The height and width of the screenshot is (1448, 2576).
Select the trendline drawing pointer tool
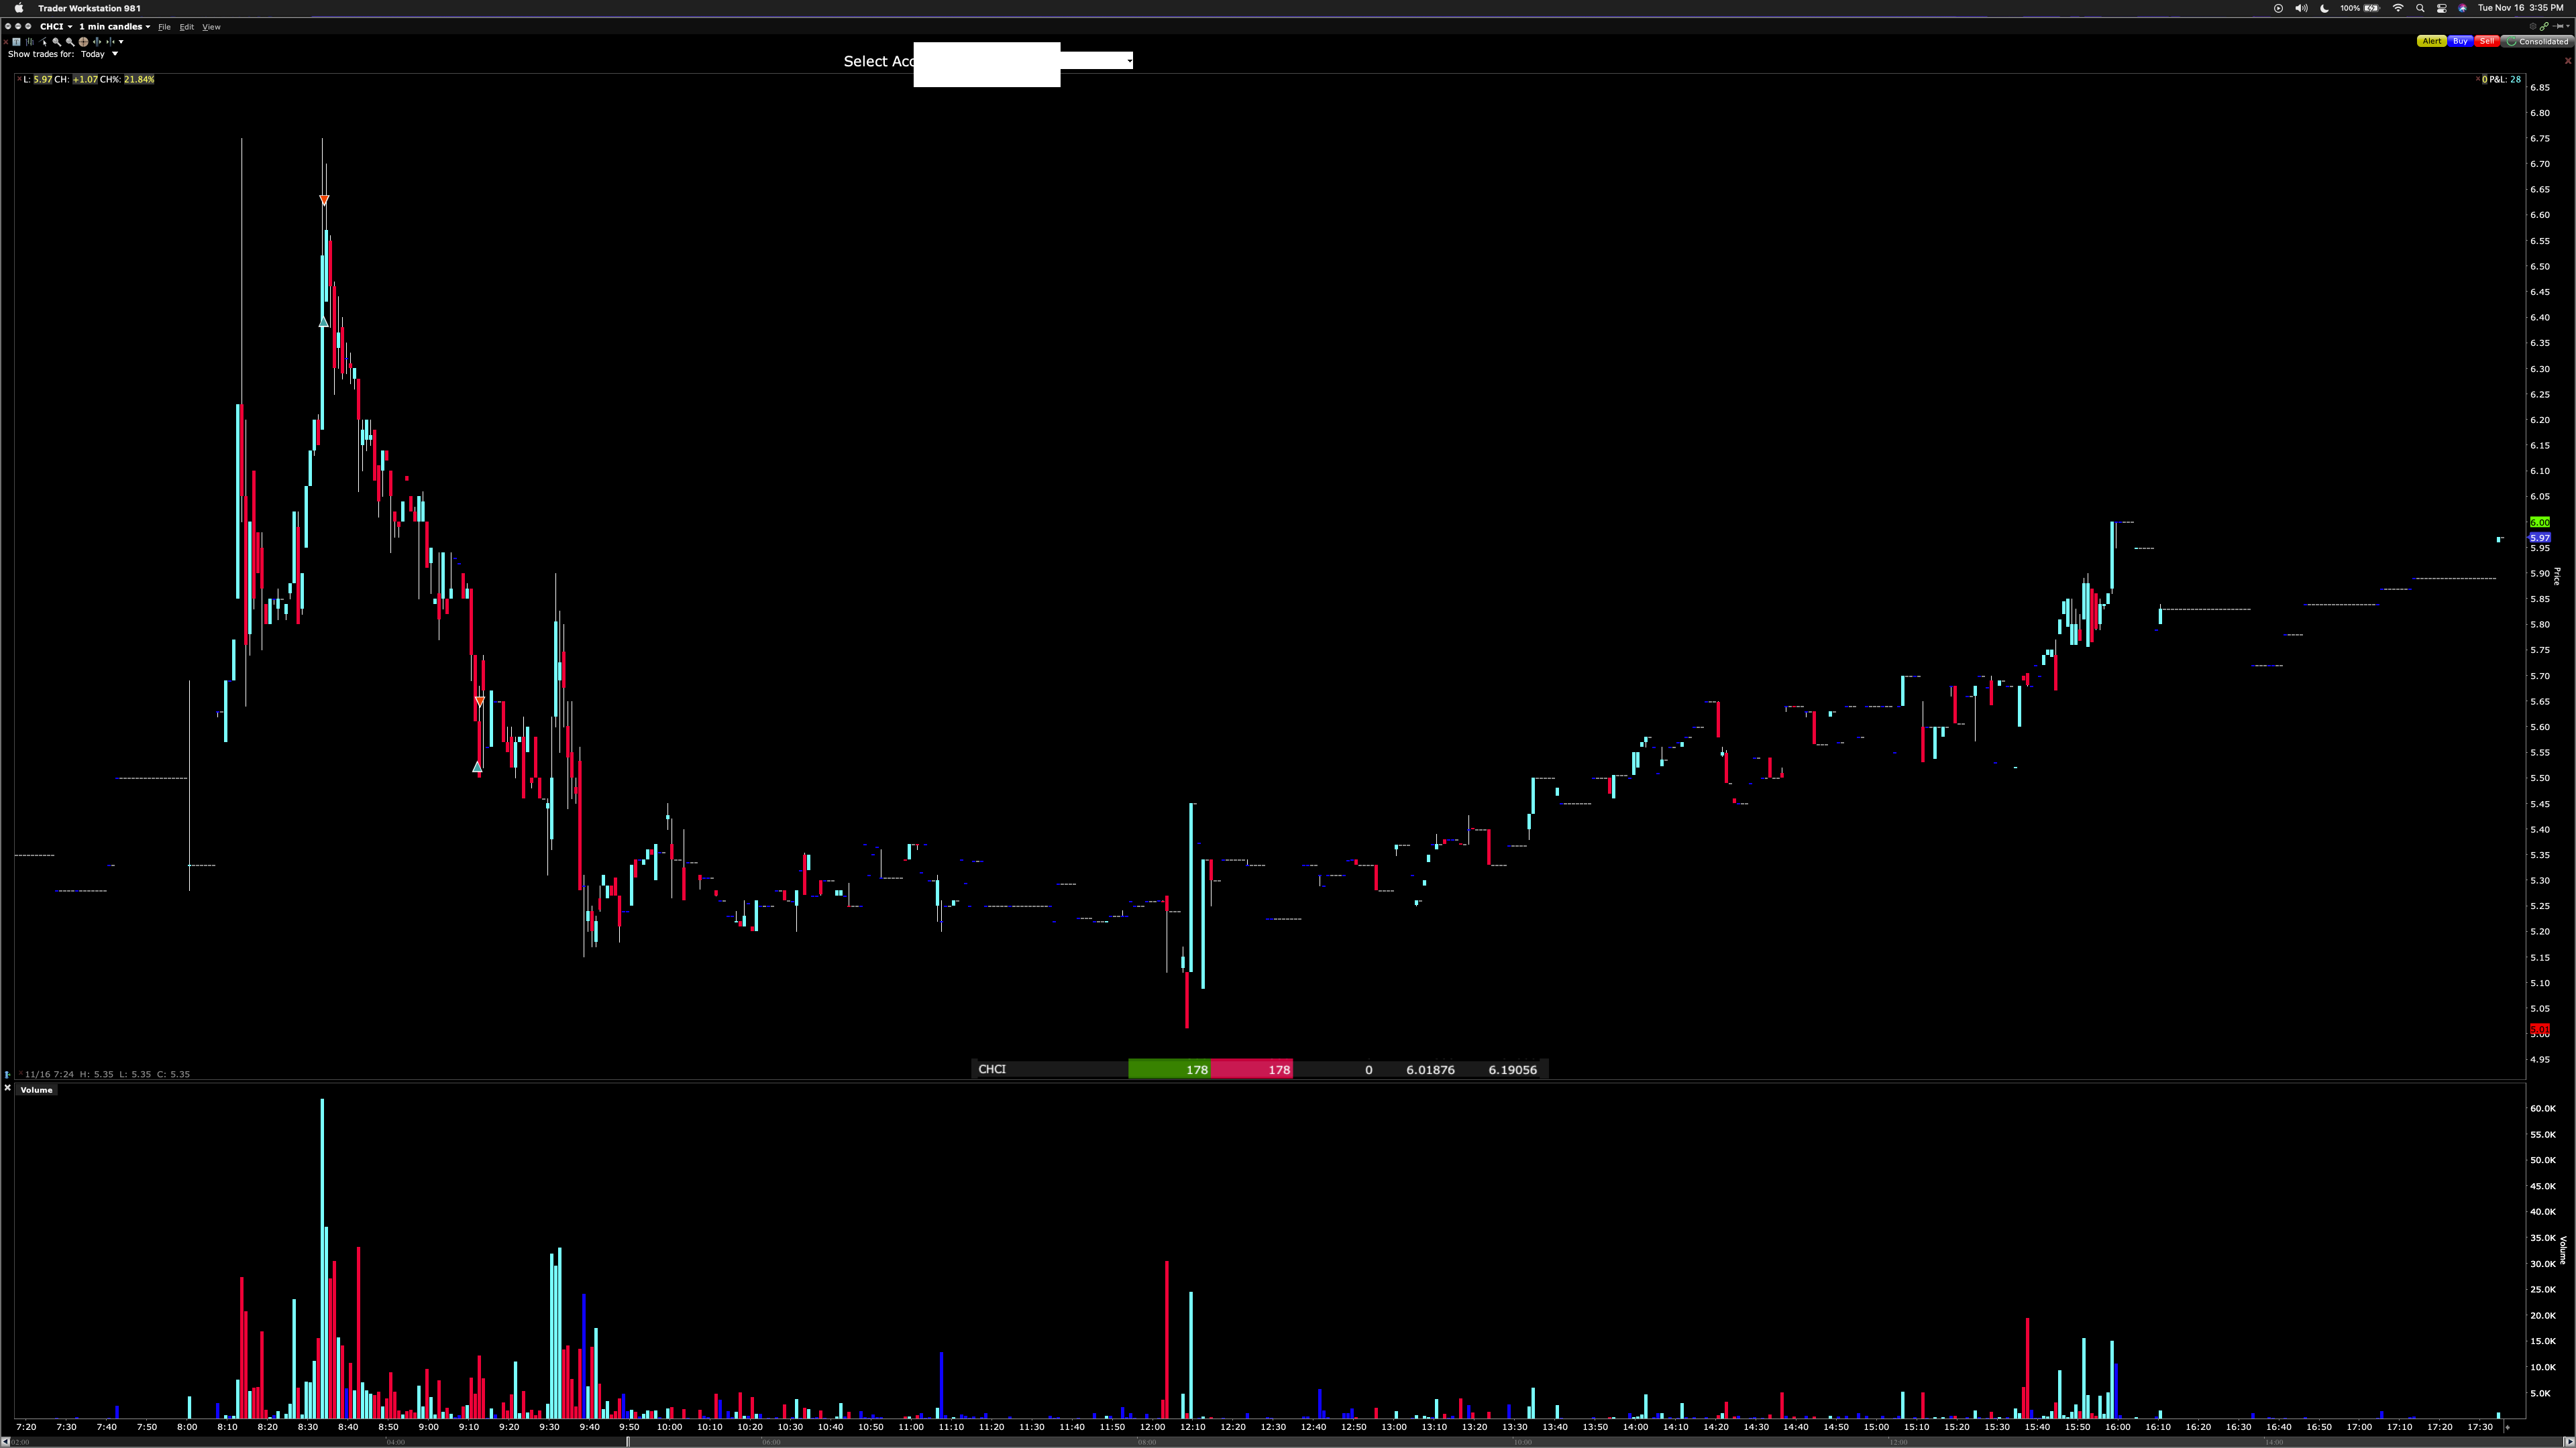[x=43, y=42]
